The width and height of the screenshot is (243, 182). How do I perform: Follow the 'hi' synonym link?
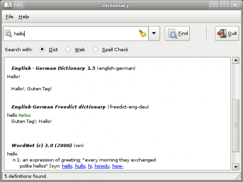tap(90, 166)
